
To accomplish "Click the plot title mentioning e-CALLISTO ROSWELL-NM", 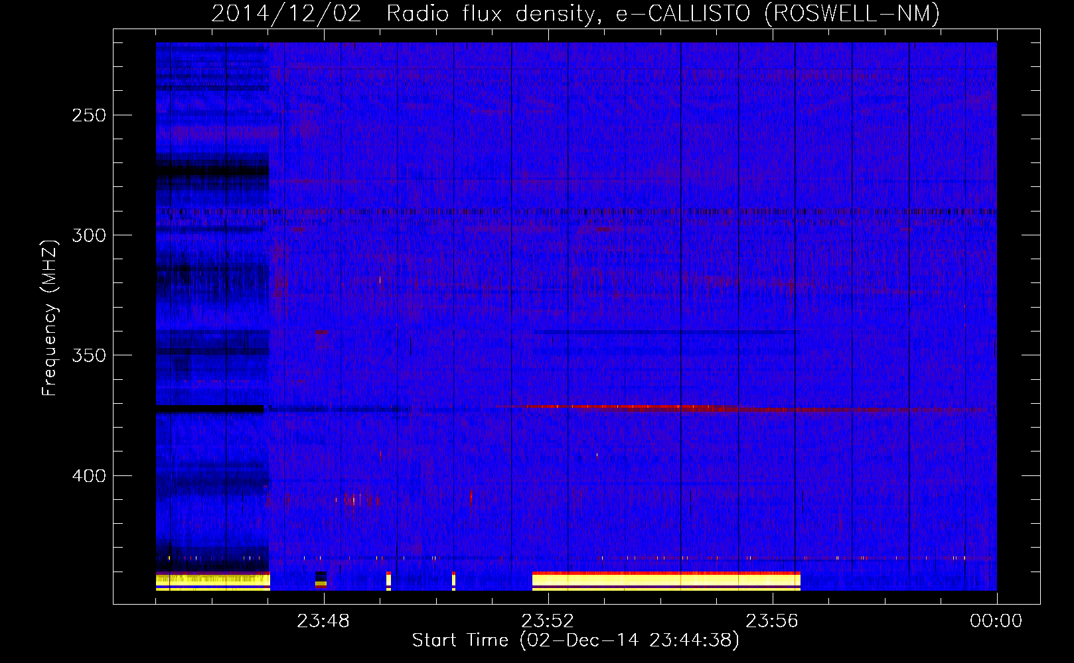I will (x=575, y=13).
